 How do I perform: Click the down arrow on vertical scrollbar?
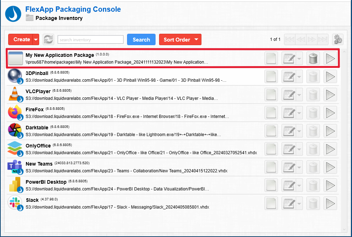pyautogui.click(x=344, y=229)
